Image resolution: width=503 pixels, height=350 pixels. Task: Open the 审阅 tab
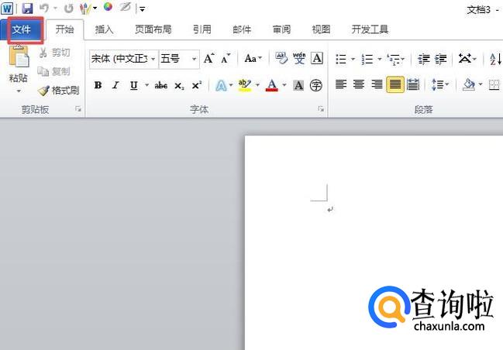[281, 29]
